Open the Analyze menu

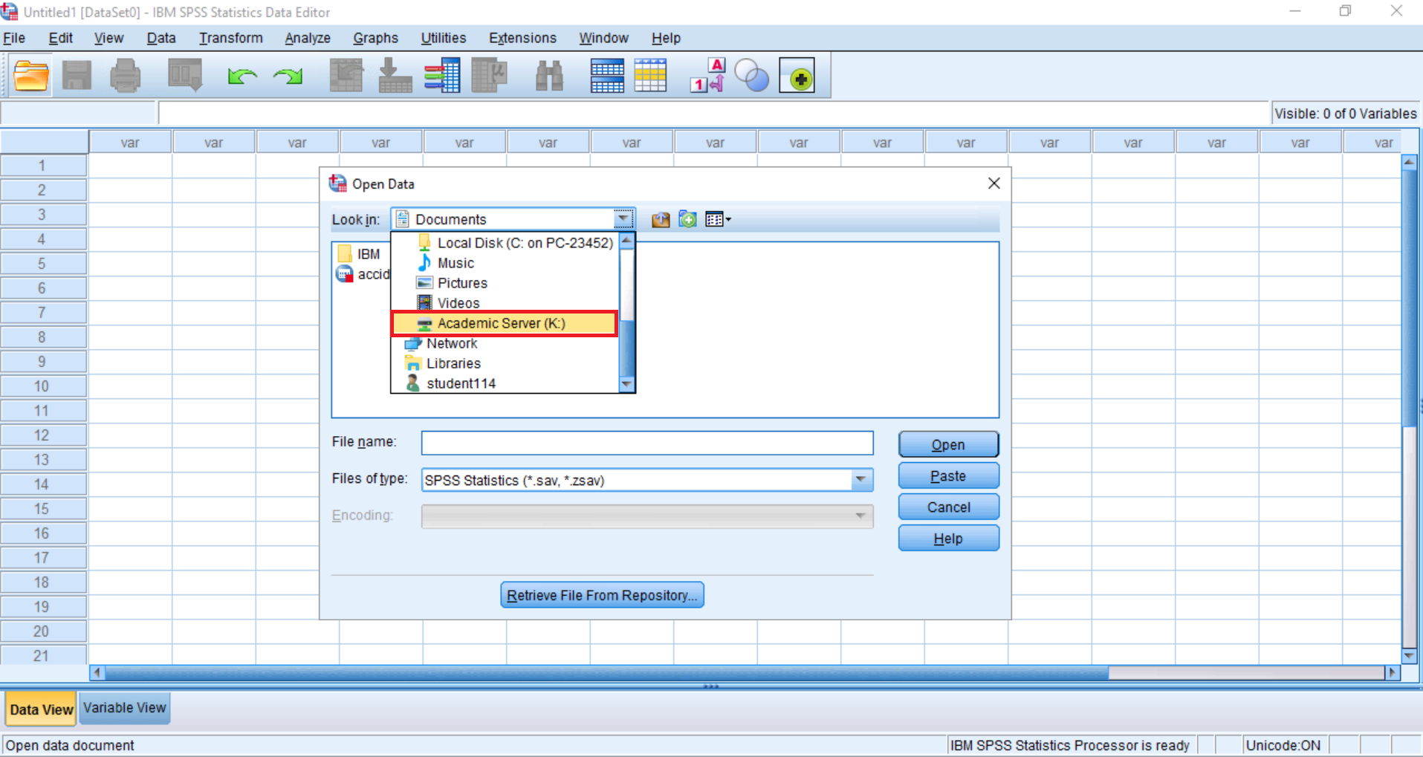click(x=308, y=38)
